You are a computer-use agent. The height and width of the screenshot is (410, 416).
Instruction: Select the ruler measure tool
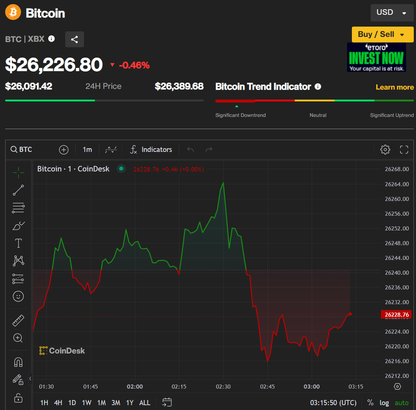coord(18,321)
